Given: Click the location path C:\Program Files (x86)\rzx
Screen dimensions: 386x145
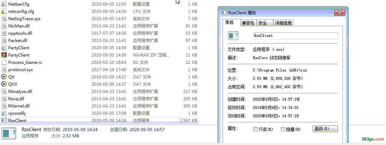Looking at the screenshot, I should click(x=280, y=70).
